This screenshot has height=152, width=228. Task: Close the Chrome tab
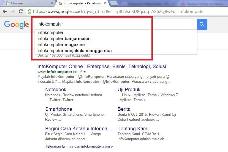coord(52,3)
